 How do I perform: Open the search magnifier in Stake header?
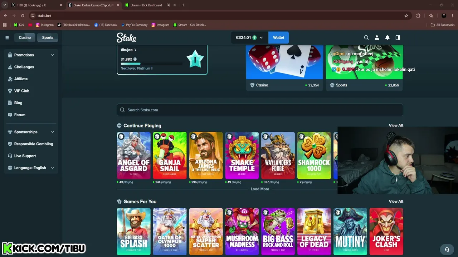[366, 37]
